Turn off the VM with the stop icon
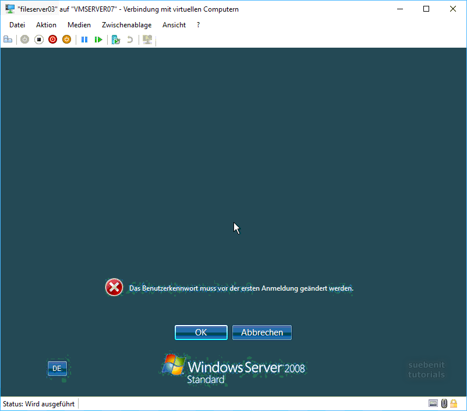This screenshot has width=467, height=411. point(38,40)
